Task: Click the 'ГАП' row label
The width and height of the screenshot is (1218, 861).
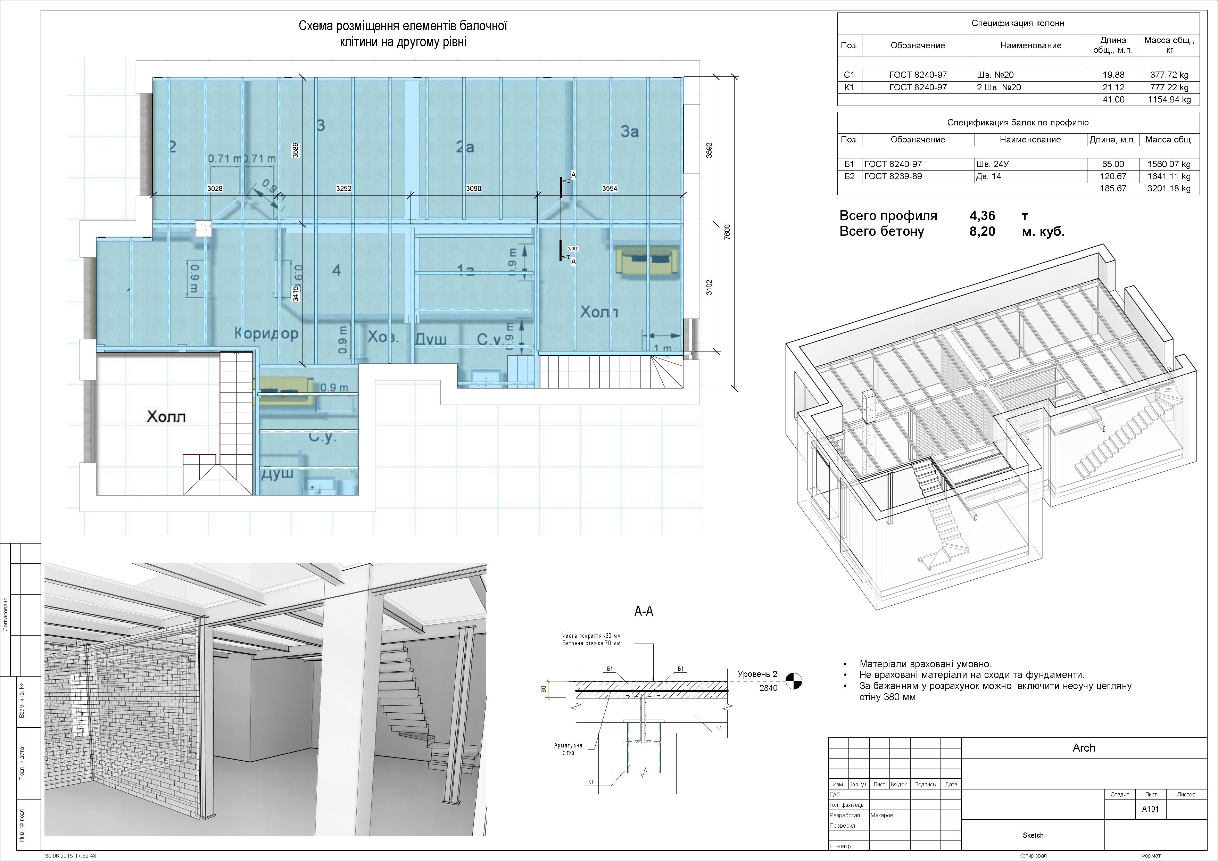Action: (835, 795)
